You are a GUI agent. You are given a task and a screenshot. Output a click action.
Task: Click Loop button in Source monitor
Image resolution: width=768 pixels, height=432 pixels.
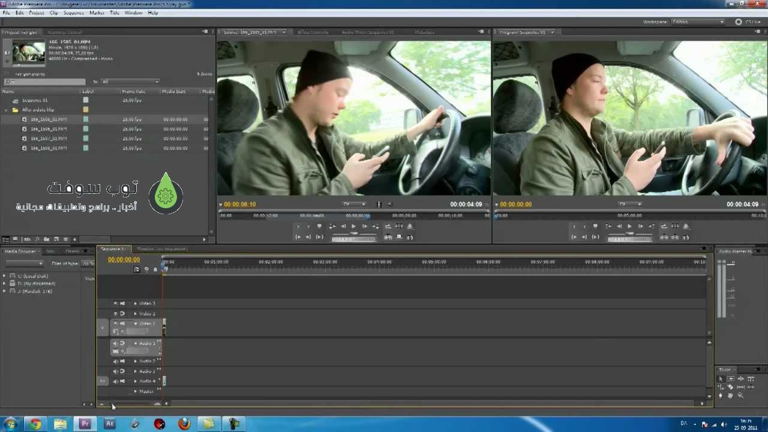388,226
